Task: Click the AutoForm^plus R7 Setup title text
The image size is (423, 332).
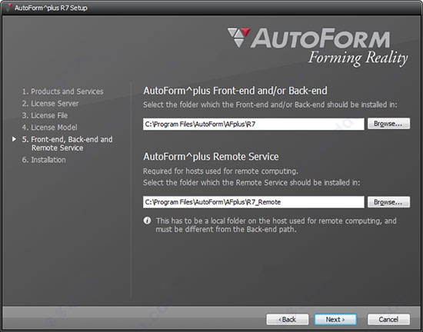Action: [x=51, y=8]
